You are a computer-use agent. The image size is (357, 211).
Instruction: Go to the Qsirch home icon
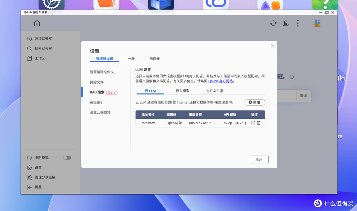point(37,23)
